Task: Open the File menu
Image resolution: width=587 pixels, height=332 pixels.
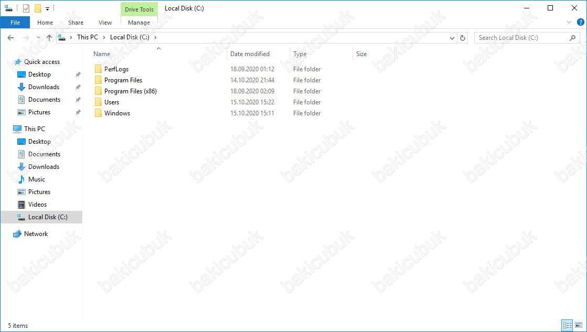Action: [x=15, y=23]
